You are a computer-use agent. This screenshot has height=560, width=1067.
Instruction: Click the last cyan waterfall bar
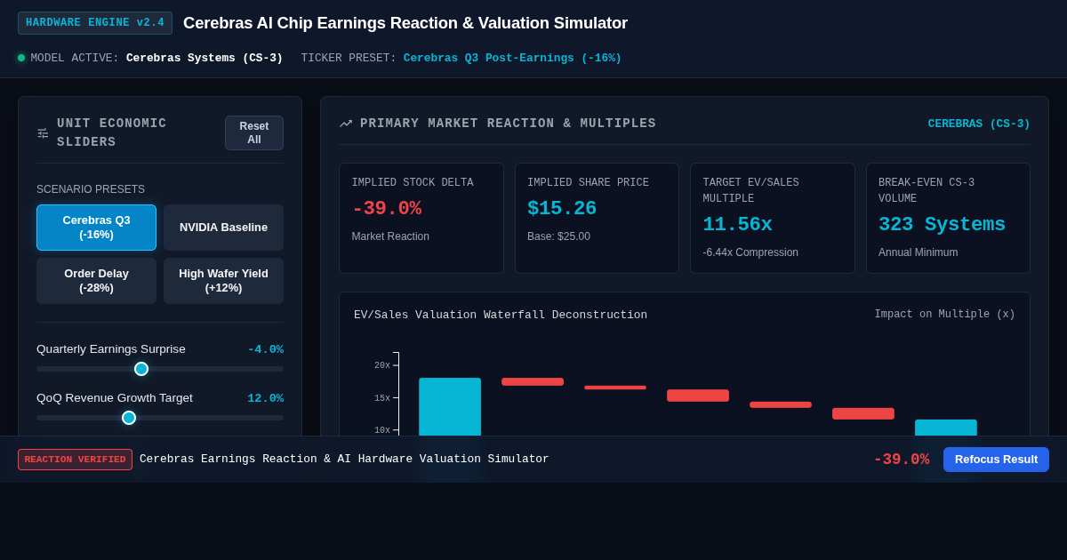(946, 428)
